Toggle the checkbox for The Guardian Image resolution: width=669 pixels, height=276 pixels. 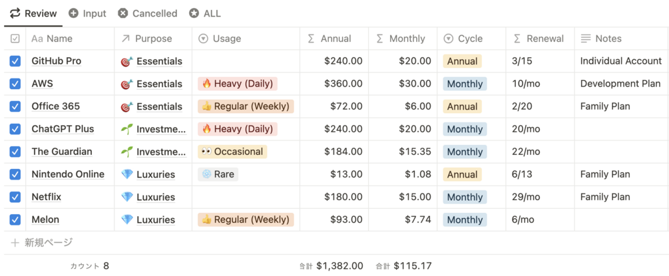(15, 152)
